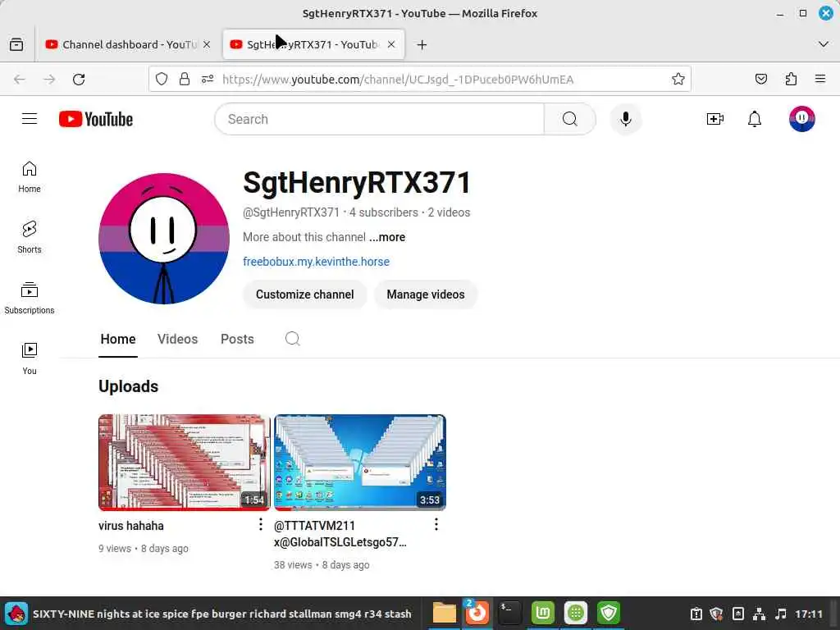This screenshot has width=840, height=630.
Task: Reload the page in Firefox
Action: point(79,80)
